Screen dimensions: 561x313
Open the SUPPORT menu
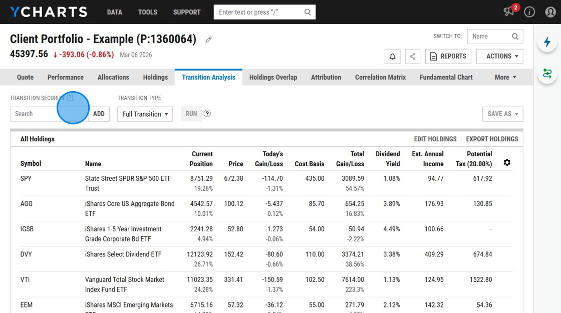click(187, 12)
